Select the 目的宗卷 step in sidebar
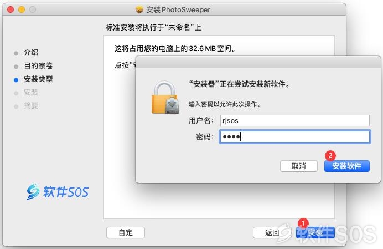Image resolution: width=383 pixels, height=249 pixels. click(38, 65)
